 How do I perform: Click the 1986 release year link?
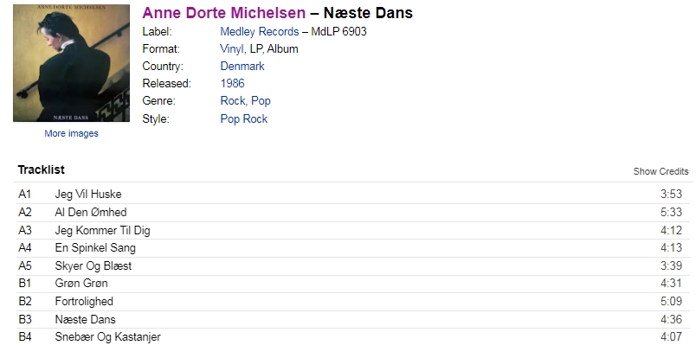[x=232, y=83]
